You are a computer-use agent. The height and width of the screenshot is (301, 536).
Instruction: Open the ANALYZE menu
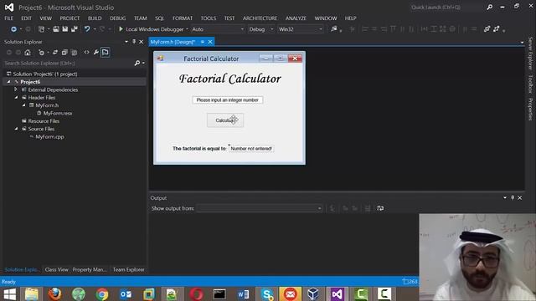coord(296,18)
